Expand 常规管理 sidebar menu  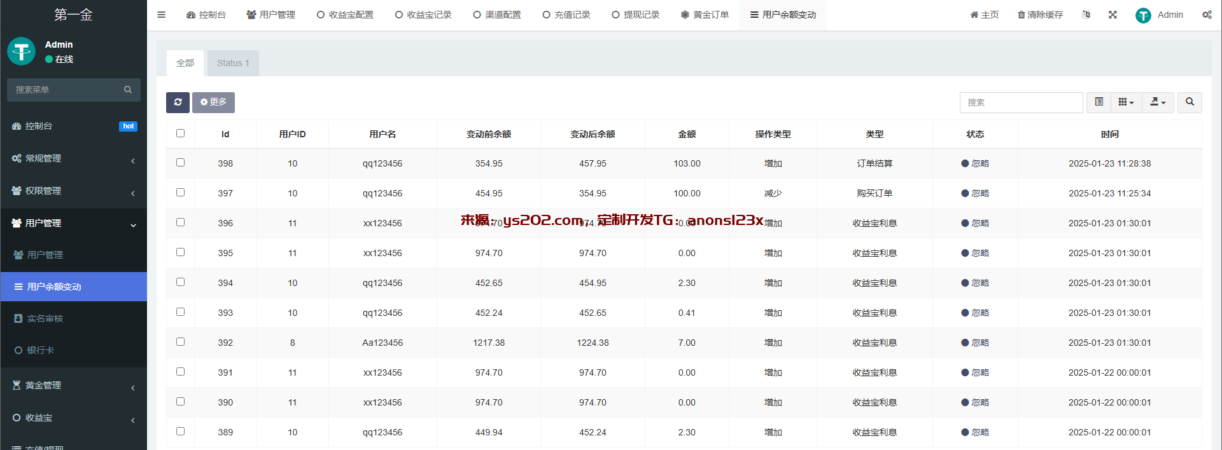pyautogui.click(x=73, y=158)
